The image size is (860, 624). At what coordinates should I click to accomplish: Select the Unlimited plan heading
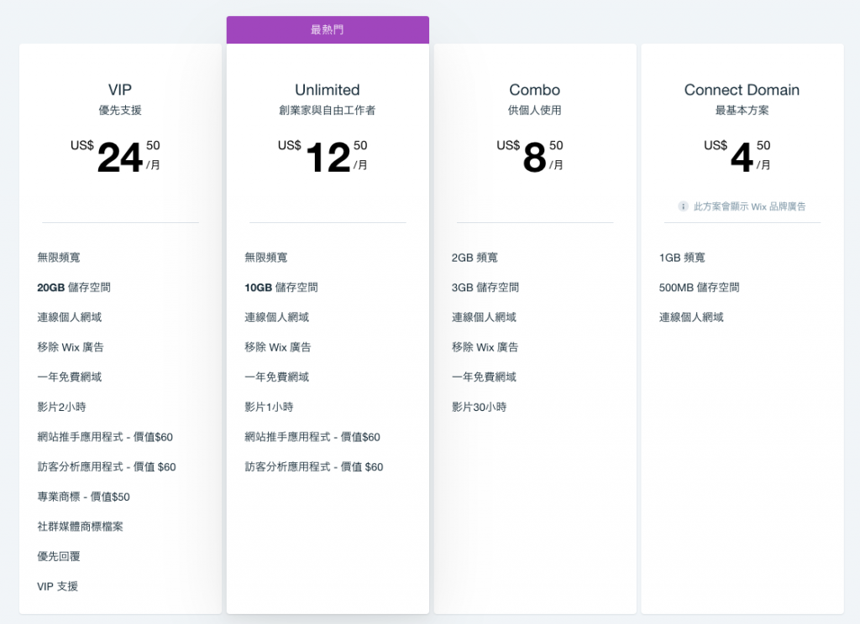coord(328,90)
